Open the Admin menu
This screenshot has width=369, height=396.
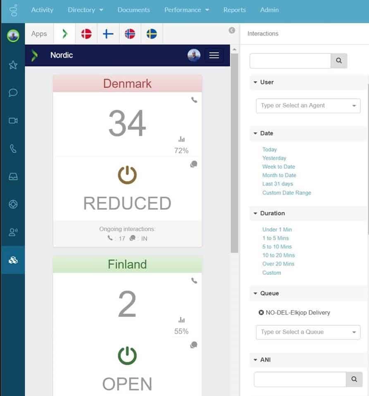coord(269,10)
